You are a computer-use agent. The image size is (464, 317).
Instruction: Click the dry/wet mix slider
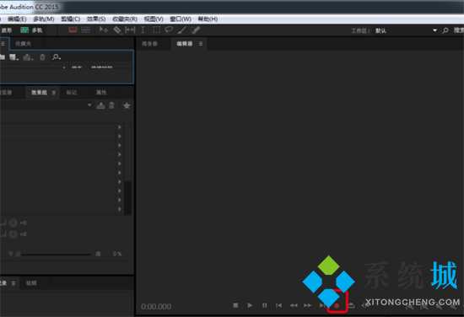click(x=56, y=254)
